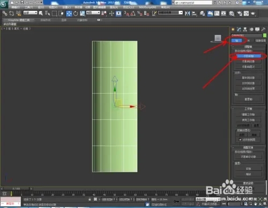Open the MAXScript menu

click(147, 7)
